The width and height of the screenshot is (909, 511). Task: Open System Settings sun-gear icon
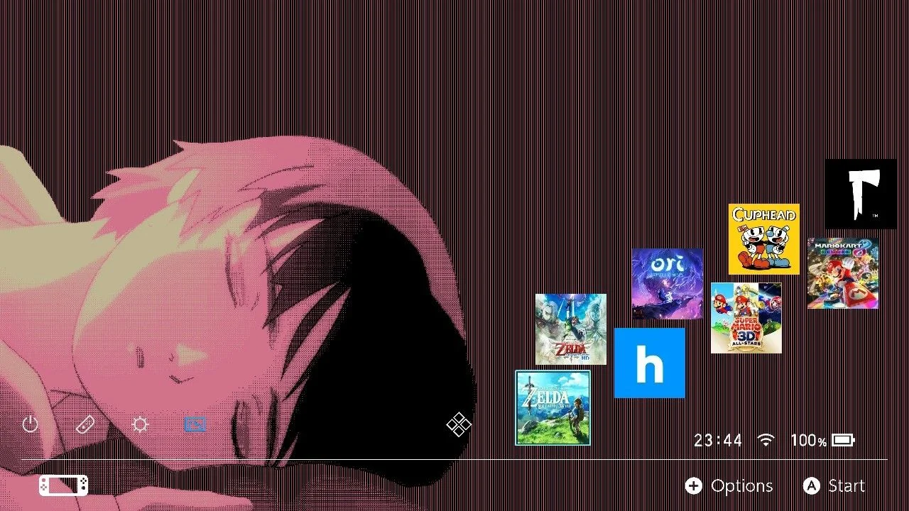tap(141, 424)
